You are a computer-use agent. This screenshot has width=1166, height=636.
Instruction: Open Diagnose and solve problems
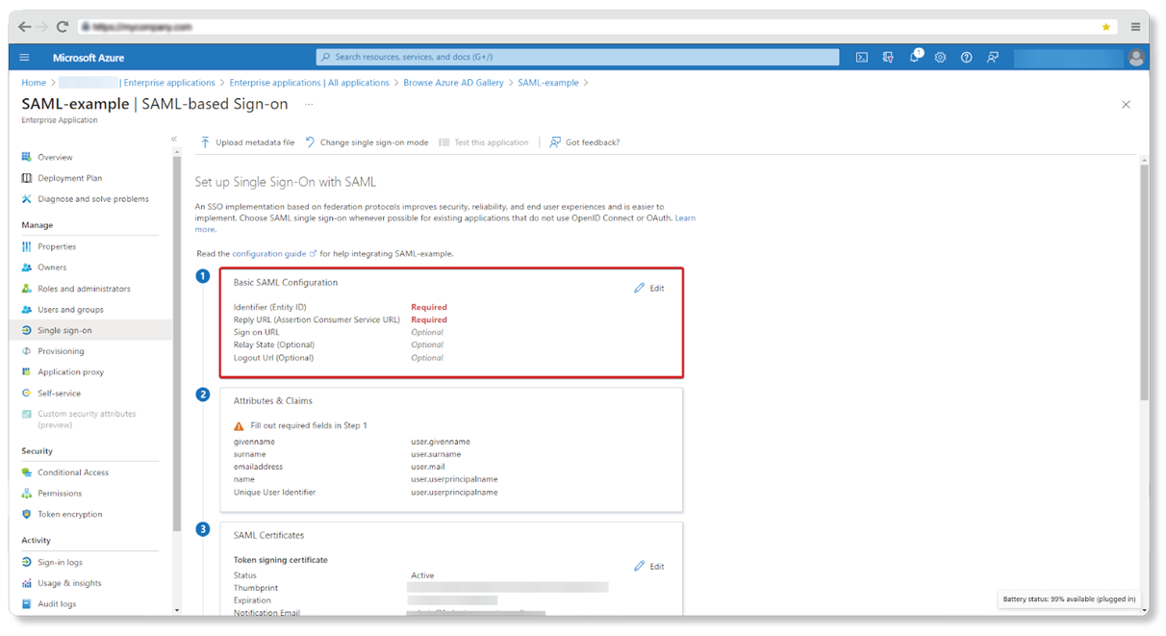92,199
